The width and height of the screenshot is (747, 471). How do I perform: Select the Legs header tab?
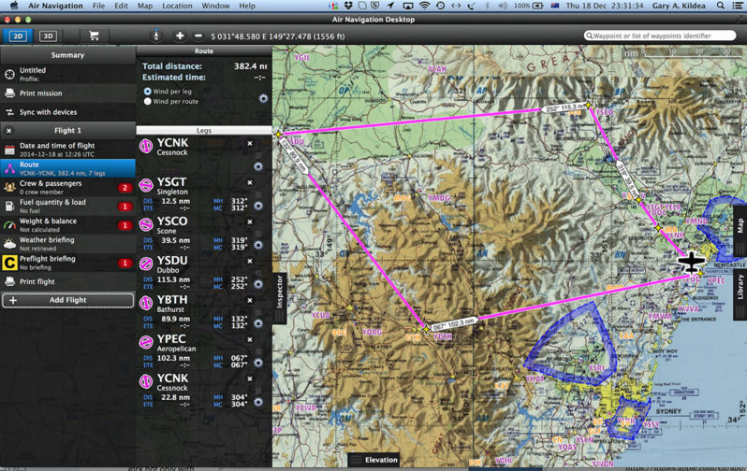pyautogui.click(x=204, y=130)
